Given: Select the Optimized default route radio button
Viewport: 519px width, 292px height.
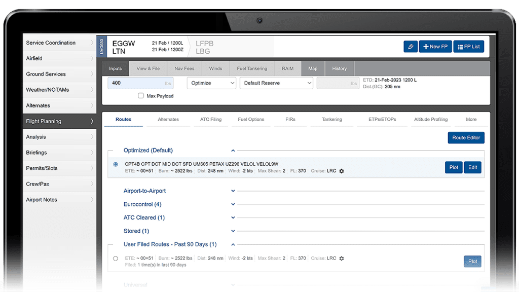Looking at the screenshot, I should click(116, 164).
